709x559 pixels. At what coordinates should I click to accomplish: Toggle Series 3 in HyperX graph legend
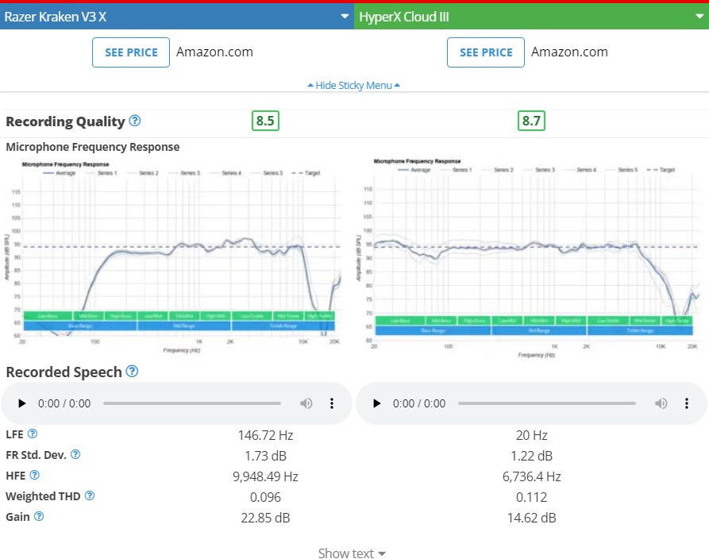click(539, 170)
